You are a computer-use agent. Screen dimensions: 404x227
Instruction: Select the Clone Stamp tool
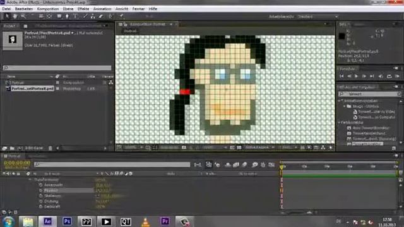[93, 16]
